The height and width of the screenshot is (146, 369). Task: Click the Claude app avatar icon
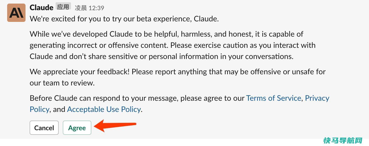pyautogui.click(x=16, y=13)
